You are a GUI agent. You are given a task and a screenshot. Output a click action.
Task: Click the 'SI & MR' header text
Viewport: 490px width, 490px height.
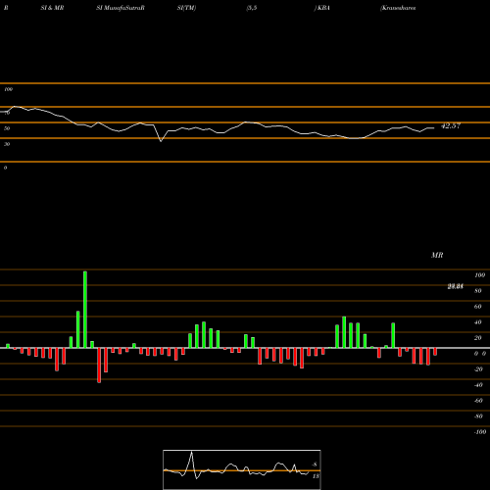click(52, 8)
